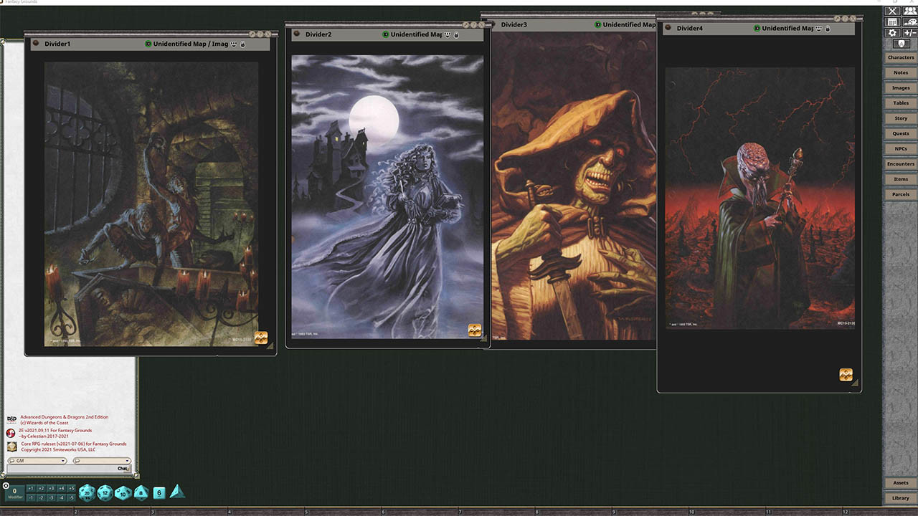The image size is (918, 516).
Task: Select the four-sided d4 die
Action: 177,492
